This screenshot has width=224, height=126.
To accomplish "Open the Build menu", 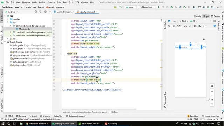I will pos(59,2).
